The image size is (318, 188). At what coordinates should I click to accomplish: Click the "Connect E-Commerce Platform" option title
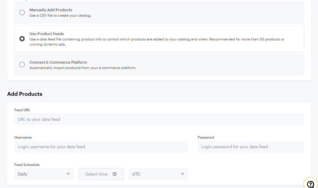(58, 62)
